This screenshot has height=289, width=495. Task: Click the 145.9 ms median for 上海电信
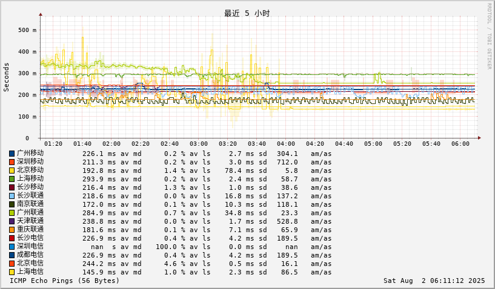click(x=99, y=272)
